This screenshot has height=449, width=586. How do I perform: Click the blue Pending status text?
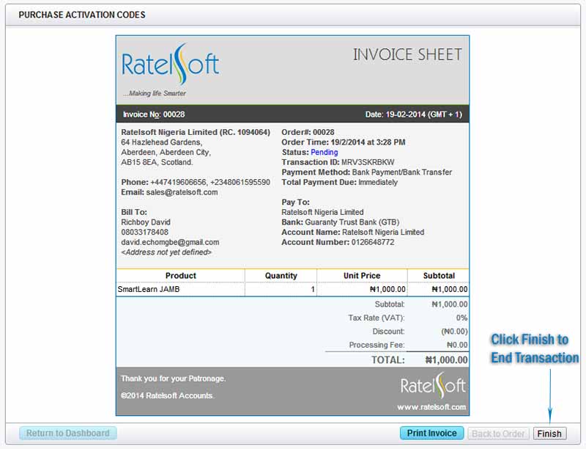(324, 153)
